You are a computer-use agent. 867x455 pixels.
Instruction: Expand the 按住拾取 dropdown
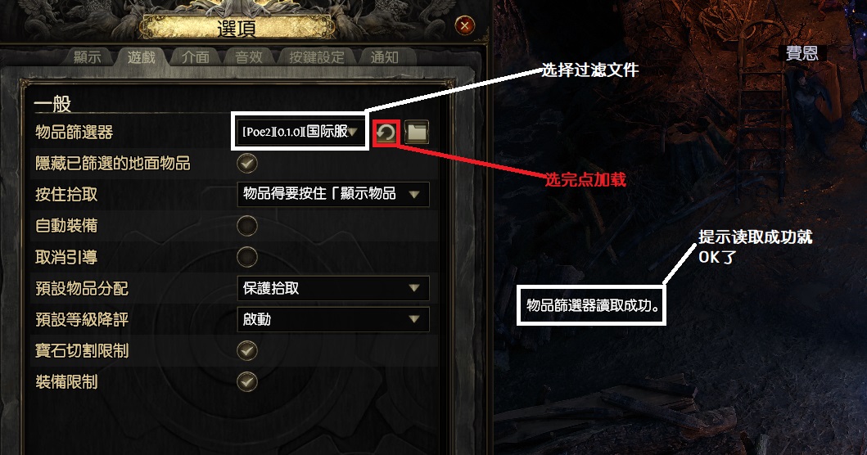[x=333, y=194]
